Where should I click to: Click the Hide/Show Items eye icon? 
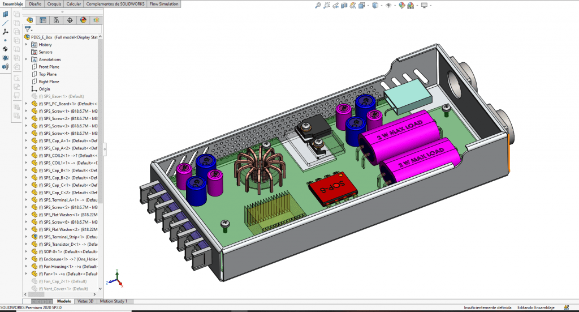388,6
